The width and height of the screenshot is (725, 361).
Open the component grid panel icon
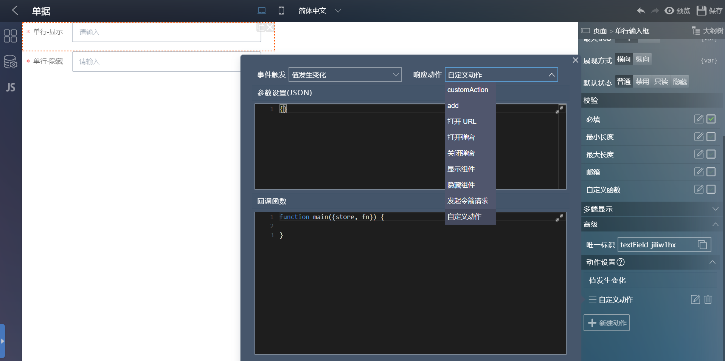(x=10, y=36)
